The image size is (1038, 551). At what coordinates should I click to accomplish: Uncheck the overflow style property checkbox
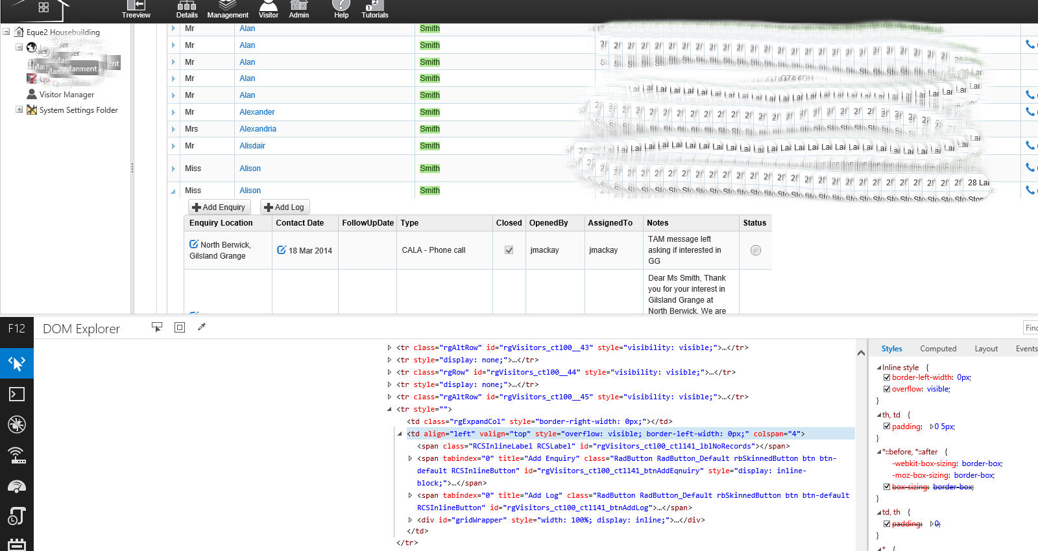tap(887, 389)
